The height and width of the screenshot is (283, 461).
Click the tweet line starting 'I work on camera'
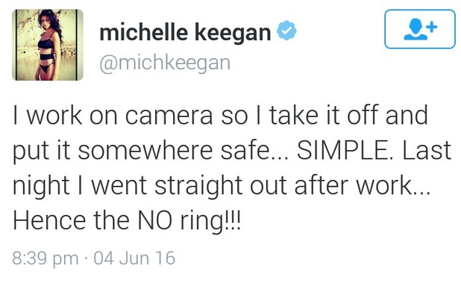coord(220,115)
